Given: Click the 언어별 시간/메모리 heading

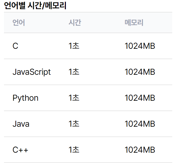Looking at the screenshot, I should tap(35, 6).
